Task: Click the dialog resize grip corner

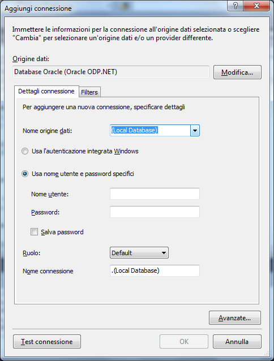Action: (x=267, y=353)
